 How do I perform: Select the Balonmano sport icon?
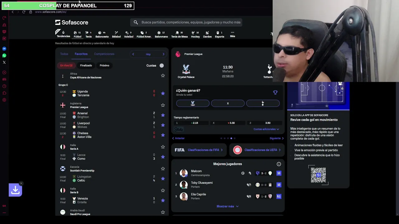[161, 35]
